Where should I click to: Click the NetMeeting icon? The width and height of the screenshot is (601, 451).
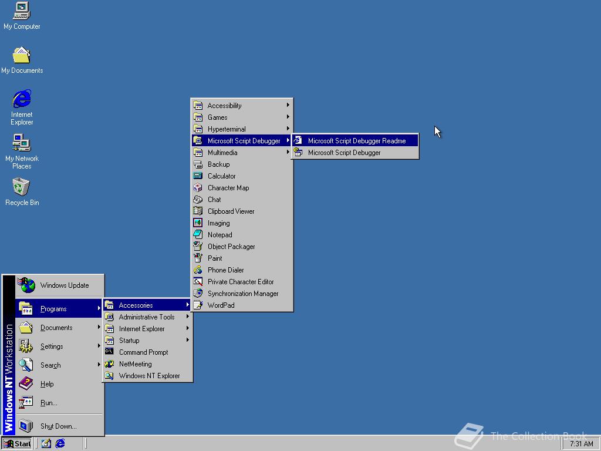pos(109,364)
